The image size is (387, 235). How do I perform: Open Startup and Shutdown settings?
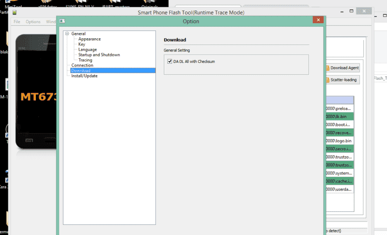tap(99, 55)
